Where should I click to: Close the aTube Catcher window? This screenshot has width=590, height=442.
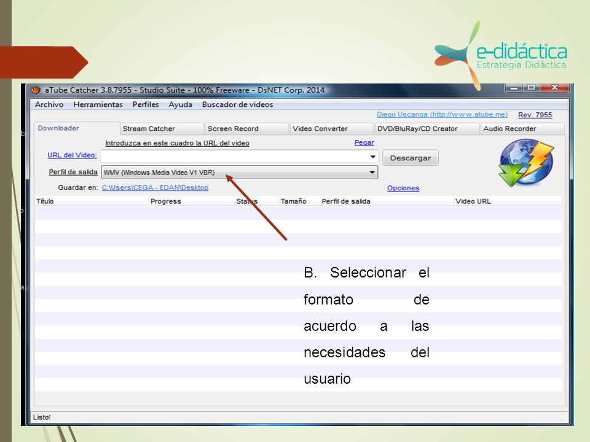click(554, 88)
